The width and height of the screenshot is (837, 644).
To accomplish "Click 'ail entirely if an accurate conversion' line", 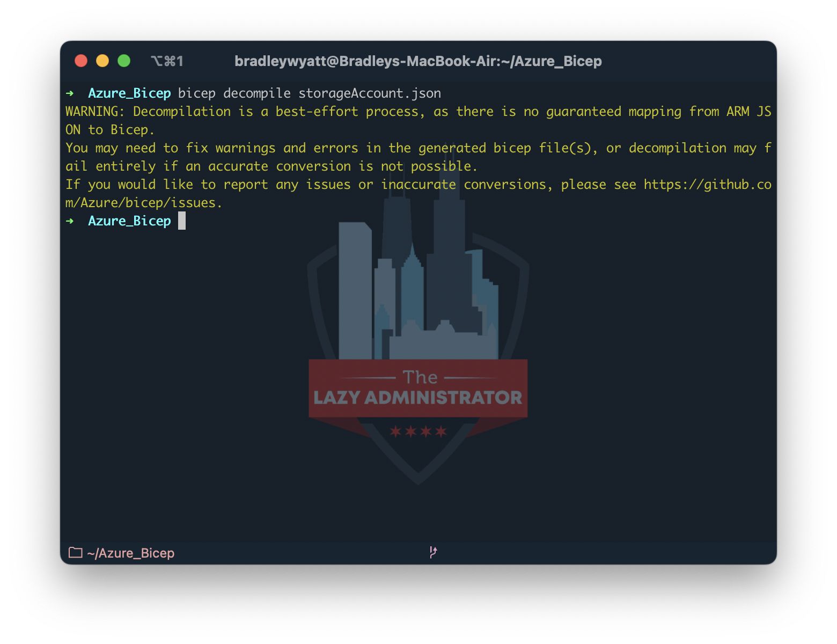I will 271,166.
